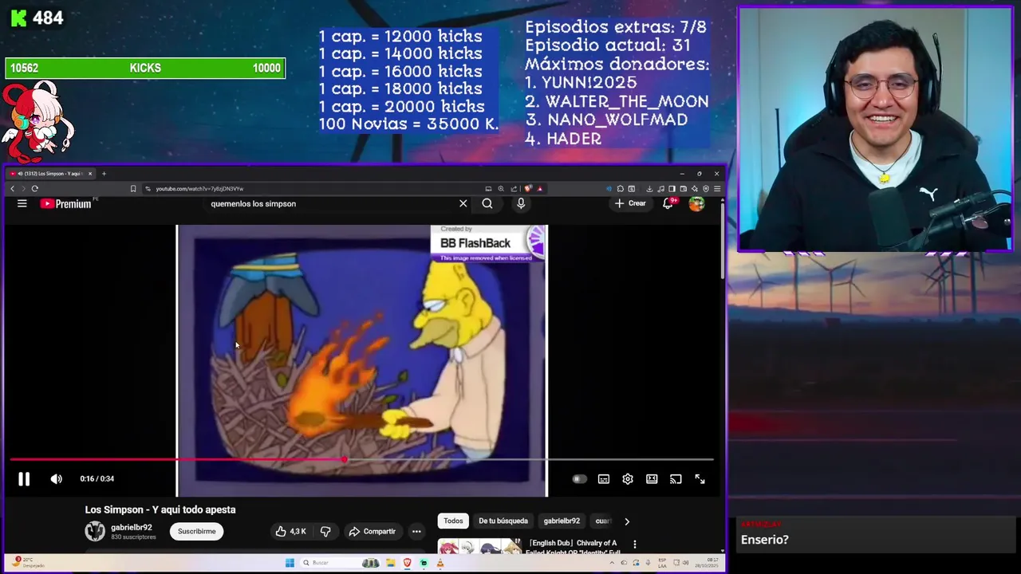Go back in the browser
This screenshot has height=574, width=1021.
[x=12, y=189]
